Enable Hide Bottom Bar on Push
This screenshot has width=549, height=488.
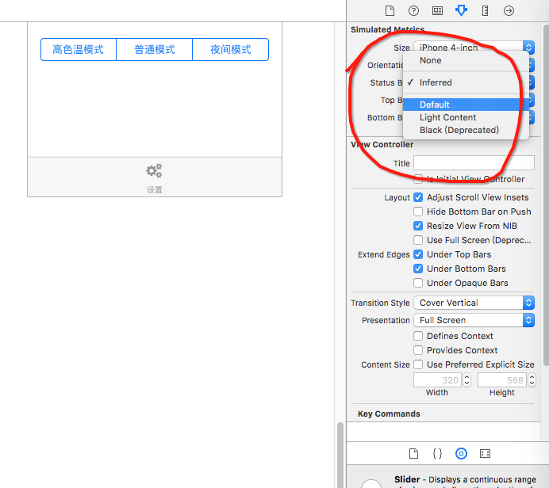[x=418, y=212]
